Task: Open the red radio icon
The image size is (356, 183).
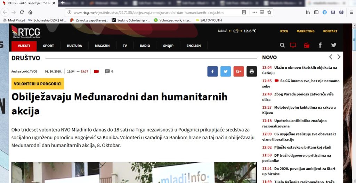Action: (x=306, y=45)
